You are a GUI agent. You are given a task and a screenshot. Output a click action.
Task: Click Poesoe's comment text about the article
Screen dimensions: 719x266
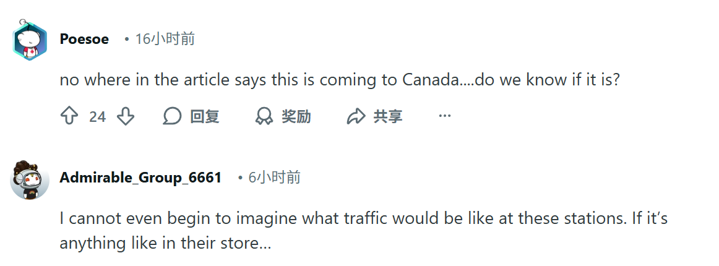[x=339, y=80]
